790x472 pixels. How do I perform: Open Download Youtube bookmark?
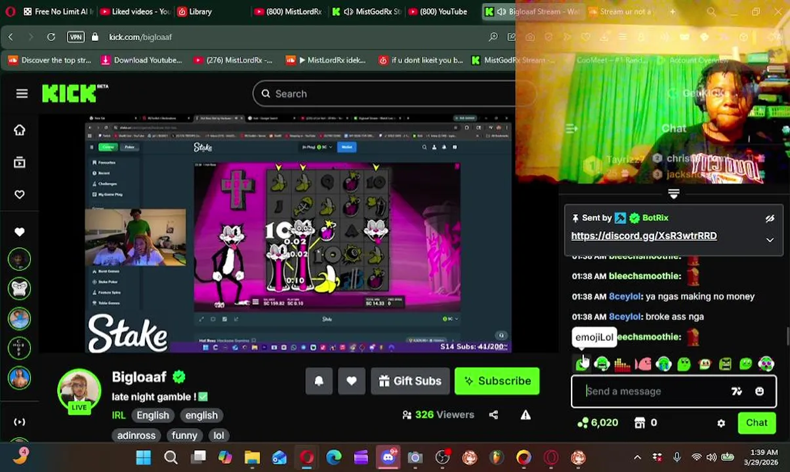point(141,60)
